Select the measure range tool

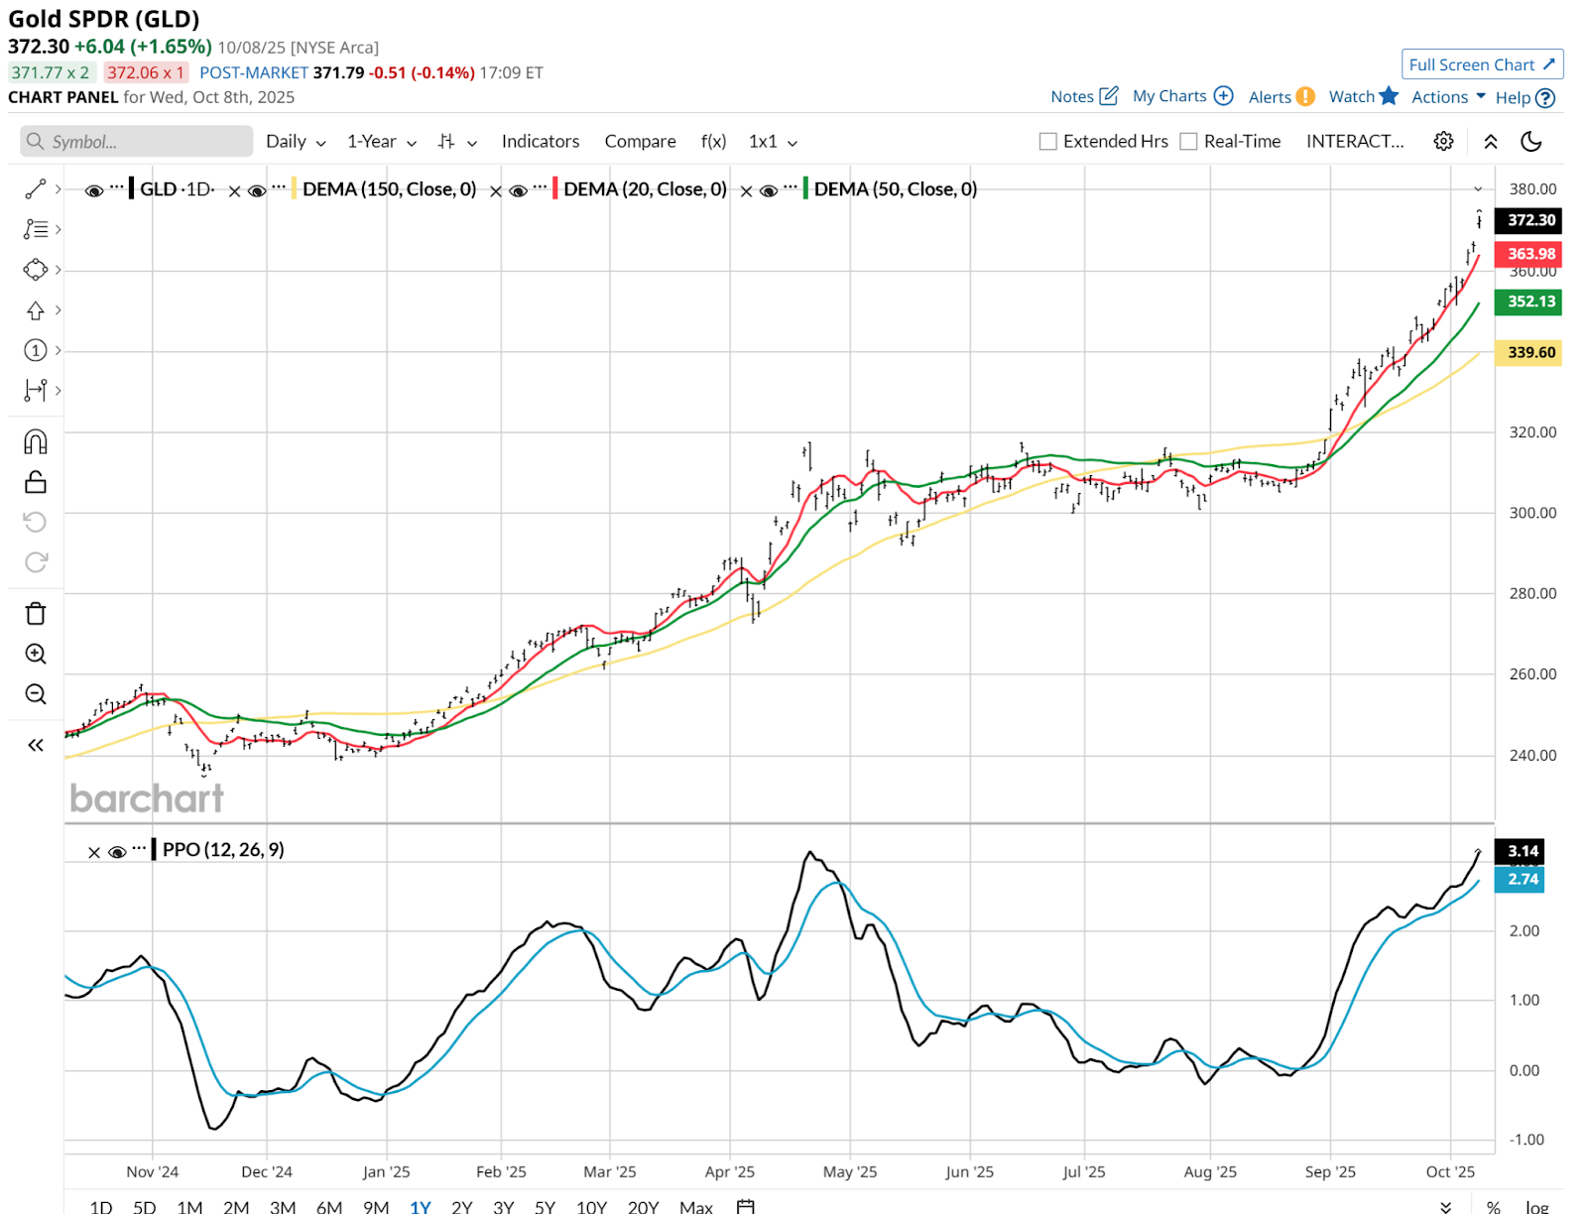(x=36, y=391)
